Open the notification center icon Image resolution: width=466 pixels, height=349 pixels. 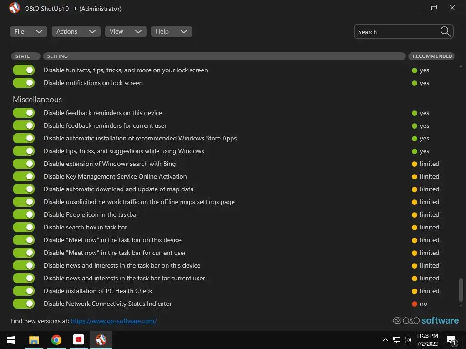click(451, 340)
